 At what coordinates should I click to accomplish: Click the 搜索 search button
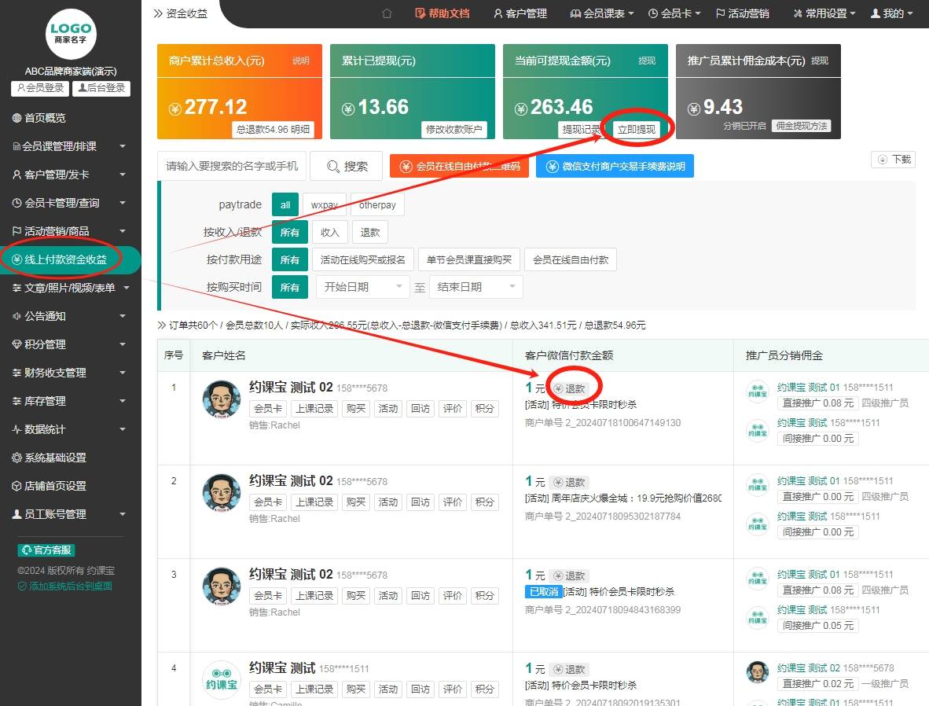(347, 166)
